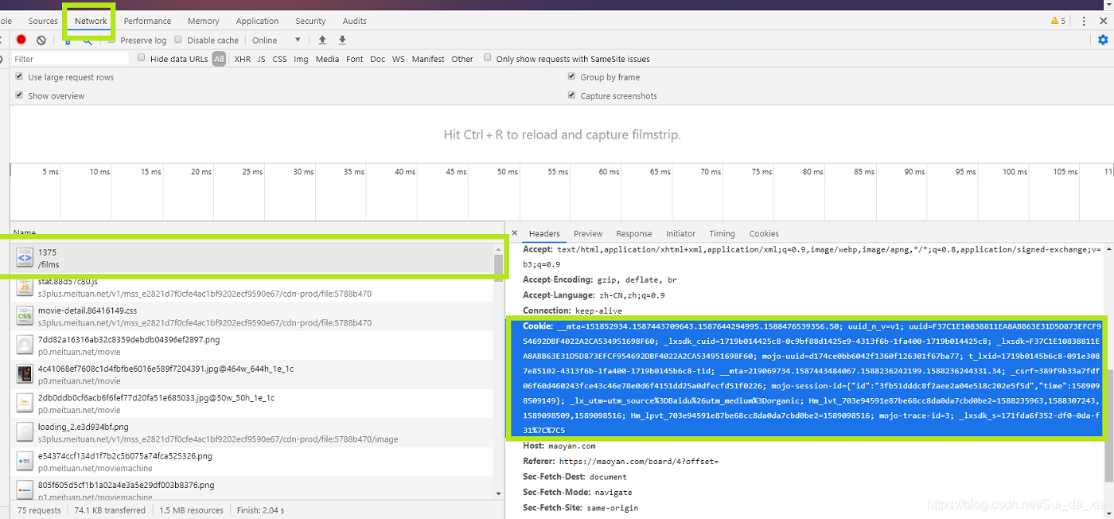Screen dimensions: 1114x519
Task: Click the request list scrollbar up arrow
Action: point(499,248)
